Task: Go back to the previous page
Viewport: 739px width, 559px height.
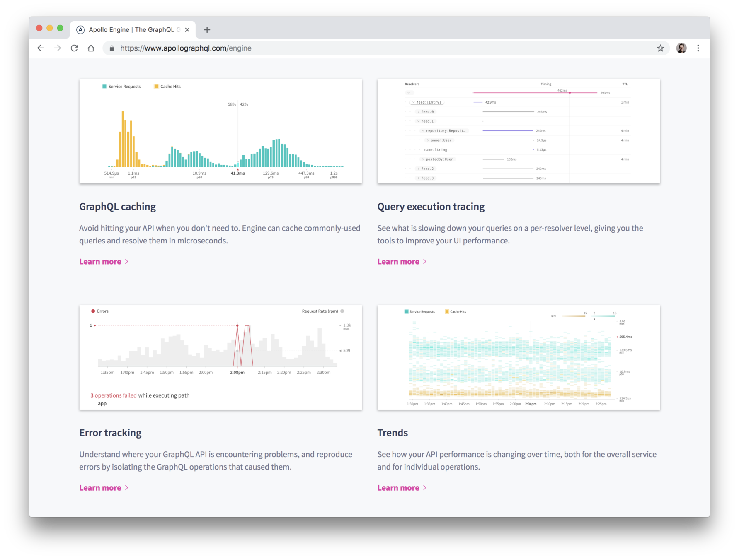Action: tap(41, 48)
